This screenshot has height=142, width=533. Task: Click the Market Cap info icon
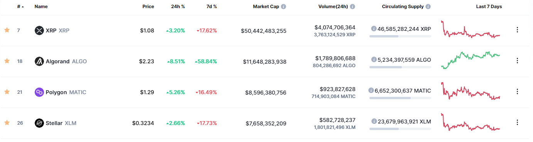pyautogui.click(x=283, y=7)
